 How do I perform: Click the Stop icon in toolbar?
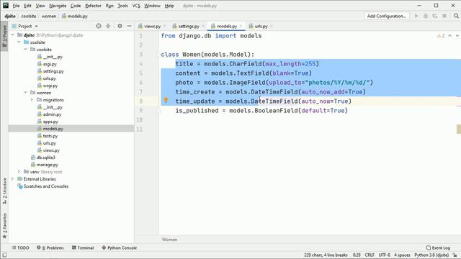pos(444,16)
